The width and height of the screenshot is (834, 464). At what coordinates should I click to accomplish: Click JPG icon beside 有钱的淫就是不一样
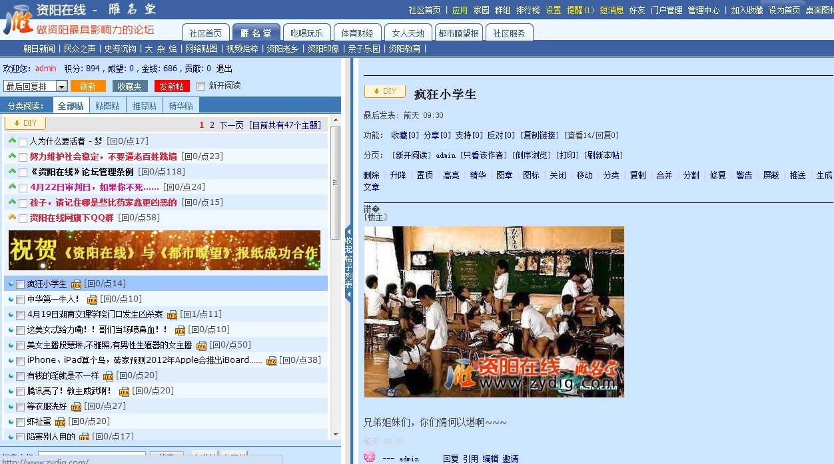pos(108,376)
